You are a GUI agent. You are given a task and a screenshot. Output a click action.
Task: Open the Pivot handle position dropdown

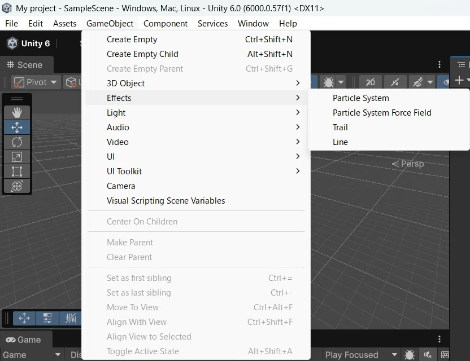(x=36, y=82)
